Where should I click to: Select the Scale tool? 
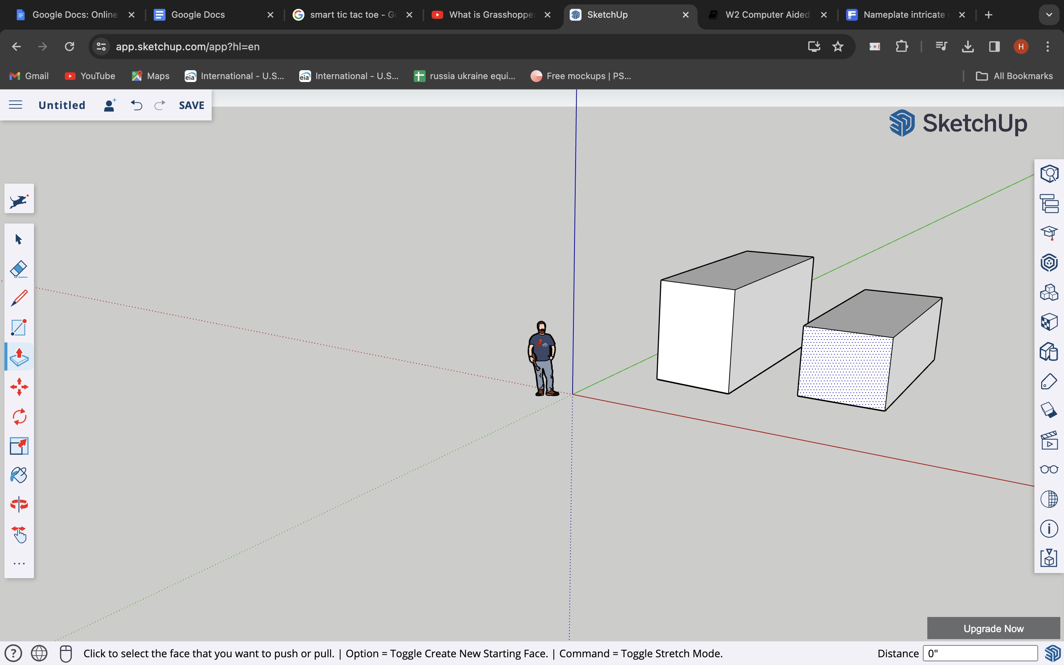coord(19,446)
